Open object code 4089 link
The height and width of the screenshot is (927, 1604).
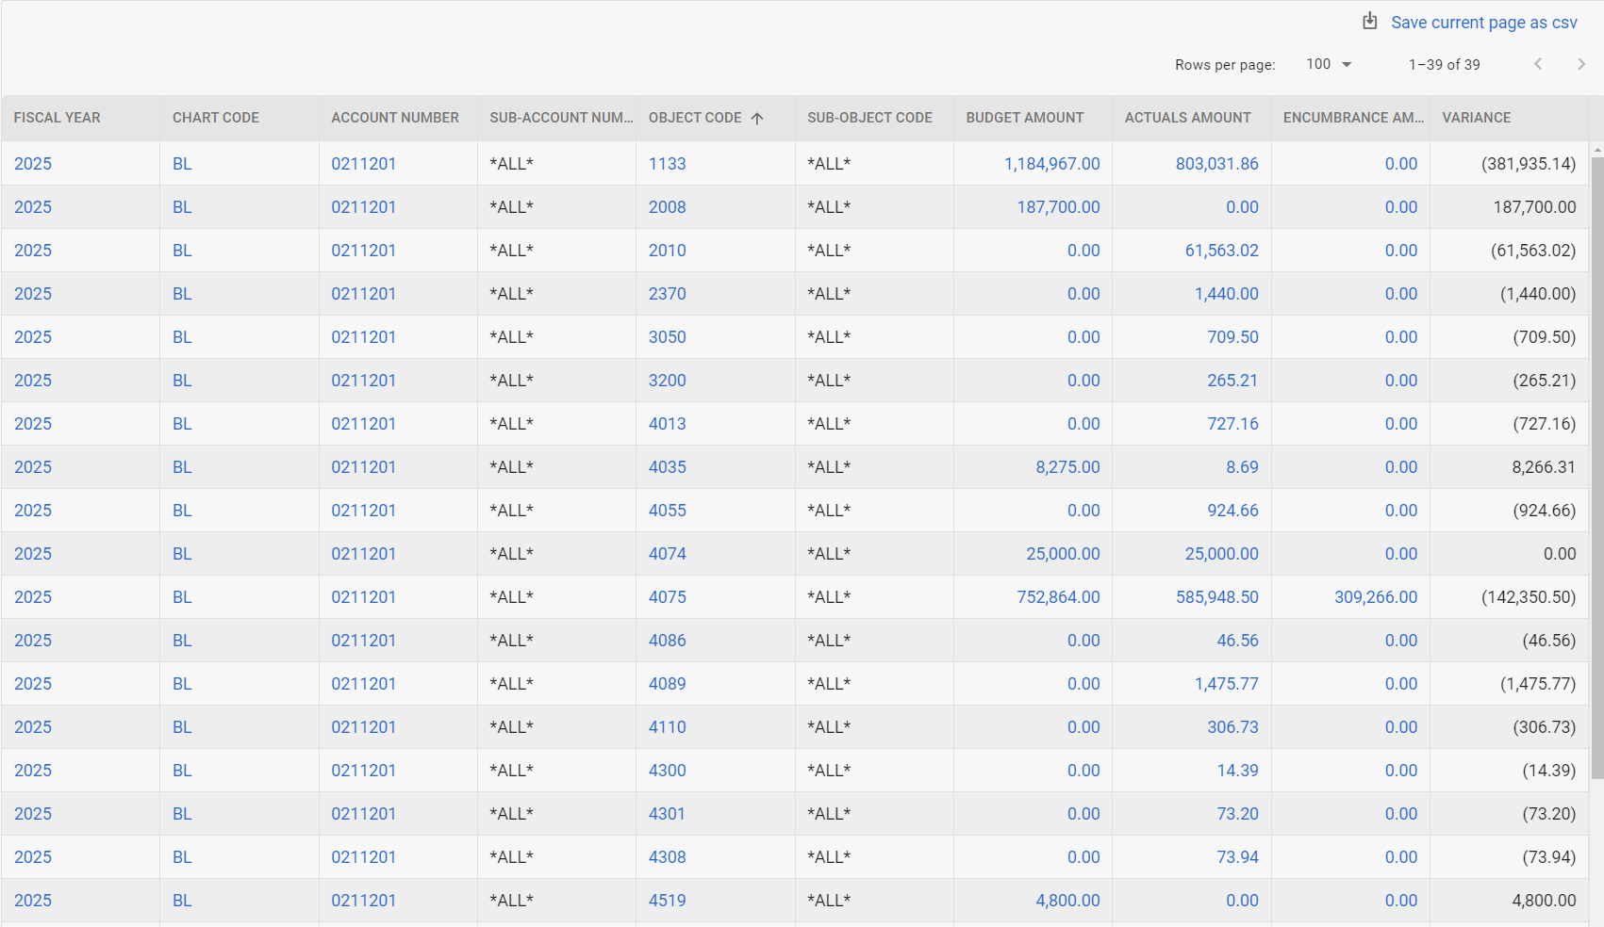[667, 684]
